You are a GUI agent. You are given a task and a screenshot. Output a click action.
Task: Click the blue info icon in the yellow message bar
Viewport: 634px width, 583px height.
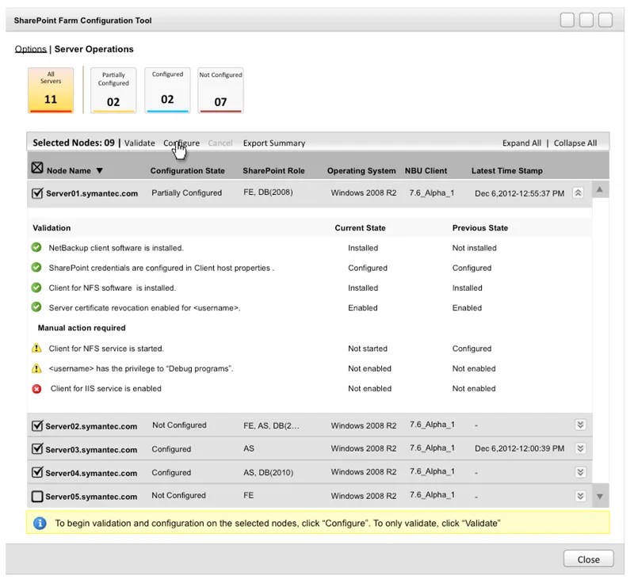(x=40, y=524)
